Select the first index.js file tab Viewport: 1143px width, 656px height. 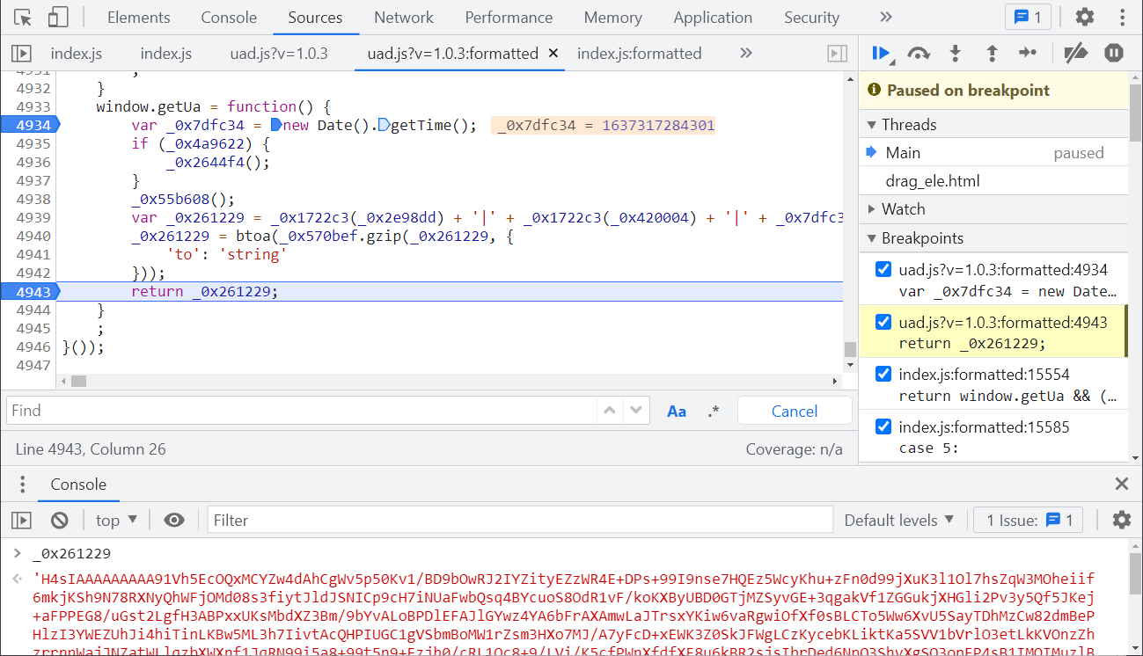coord(77,54)
